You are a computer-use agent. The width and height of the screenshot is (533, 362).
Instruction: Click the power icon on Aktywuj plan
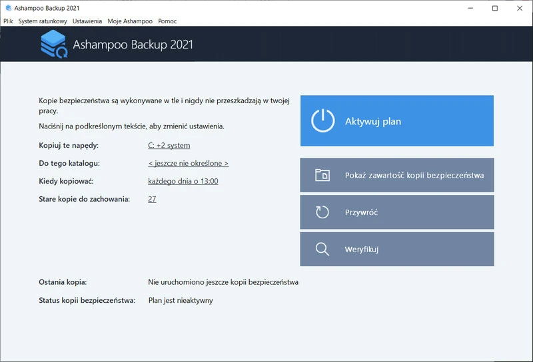(x=322, y=121)
